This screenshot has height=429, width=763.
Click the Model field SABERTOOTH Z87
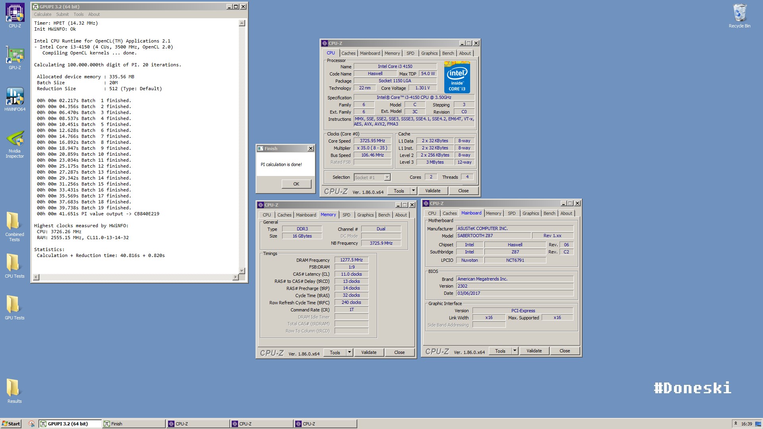coord(494,236)
